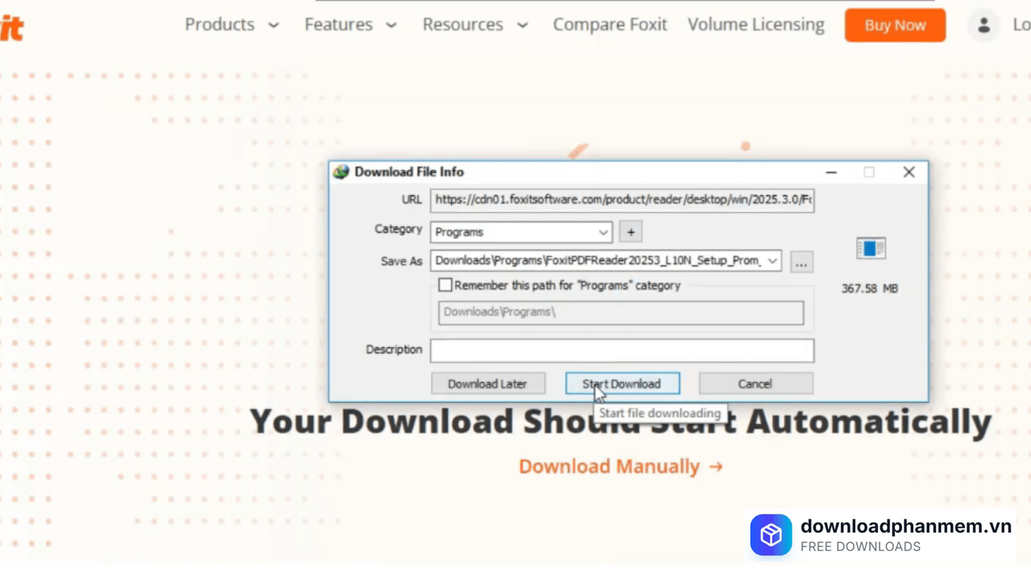Open the Category dropdown showing Programs
Viewport: 1031px width, 580px height.
coord(521,232)
